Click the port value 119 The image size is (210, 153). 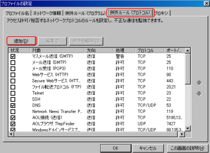click(170, 112)
